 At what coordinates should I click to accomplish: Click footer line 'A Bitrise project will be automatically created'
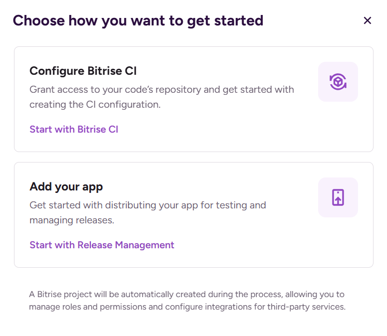click(x=186, y=295)
